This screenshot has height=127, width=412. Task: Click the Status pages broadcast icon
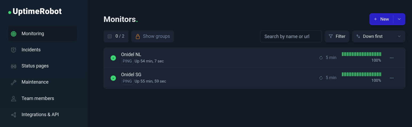[14, 66]
